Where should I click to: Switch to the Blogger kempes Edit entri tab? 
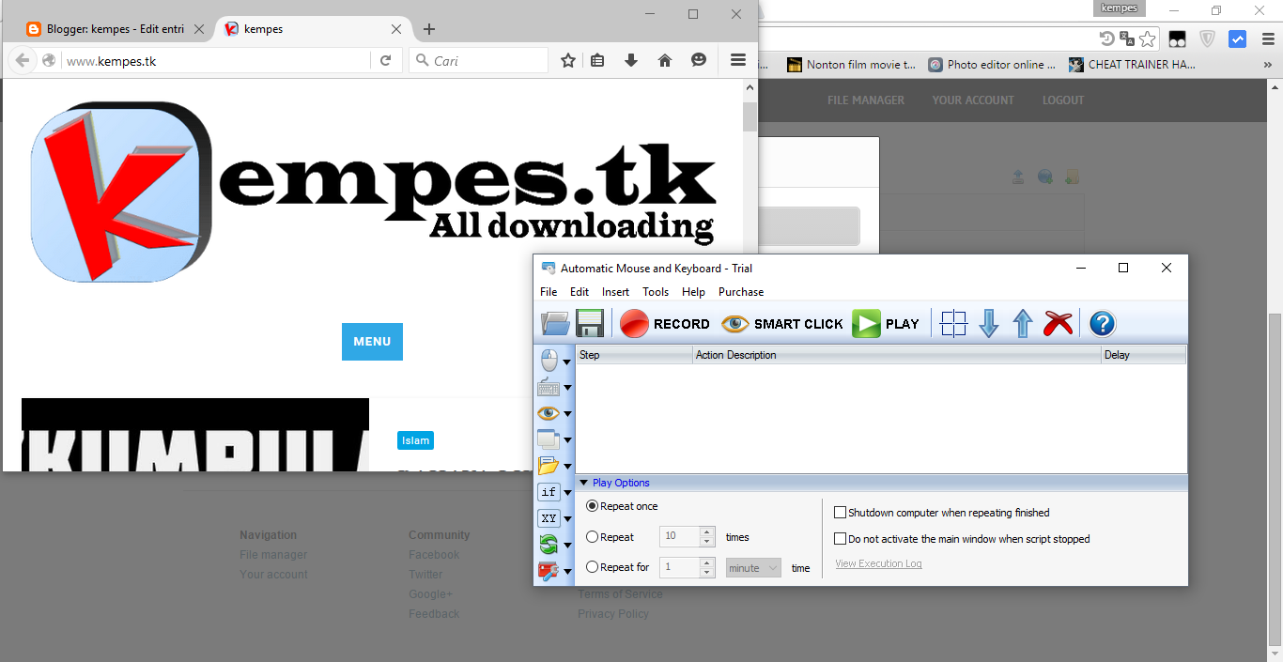116,29
